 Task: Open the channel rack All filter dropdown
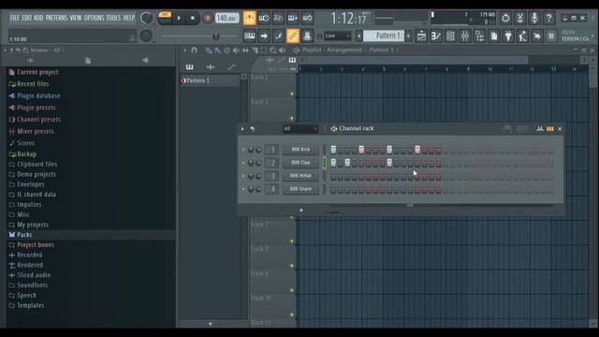300,129
